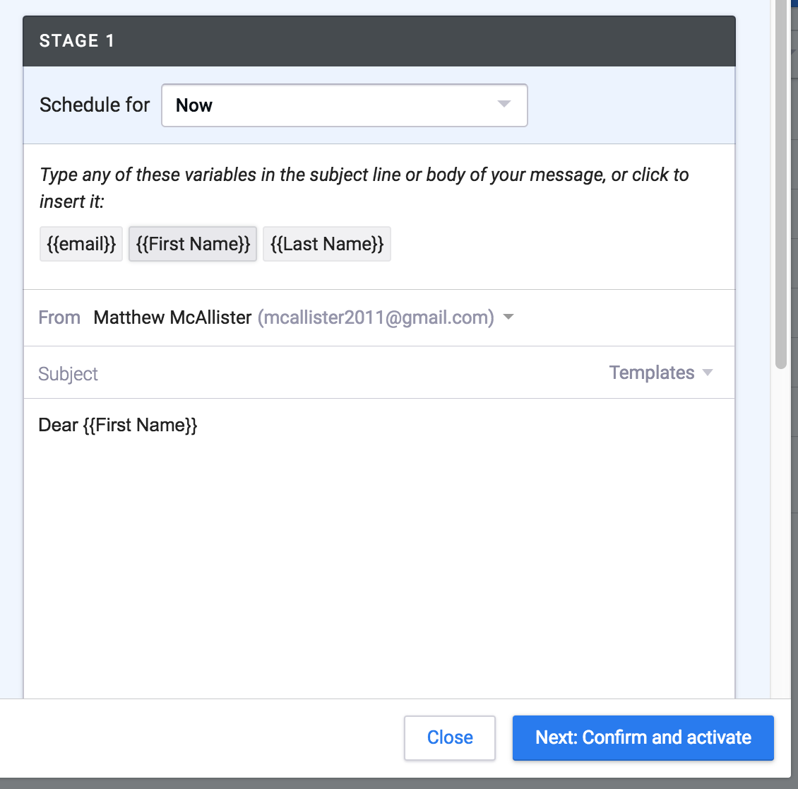Click the sender name Matthew McAllister
Screen dimensions: 798x789
(172, 317)
